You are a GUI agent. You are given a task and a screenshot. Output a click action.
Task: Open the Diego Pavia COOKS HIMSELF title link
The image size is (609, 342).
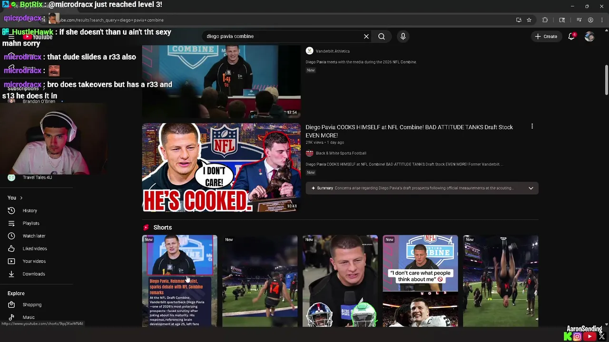click(409, 131)
